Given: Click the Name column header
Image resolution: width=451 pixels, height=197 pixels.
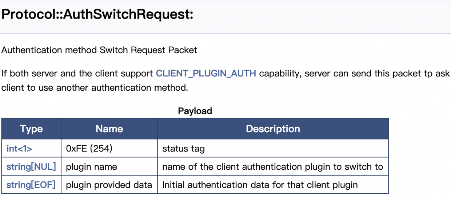Looking at the screenshot, I should point(109,129).
